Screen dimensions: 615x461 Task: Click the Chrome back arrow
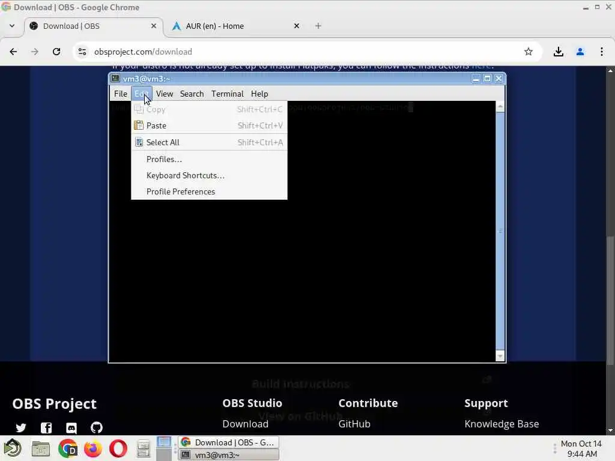pyautogui.click(x=13, y=52)
